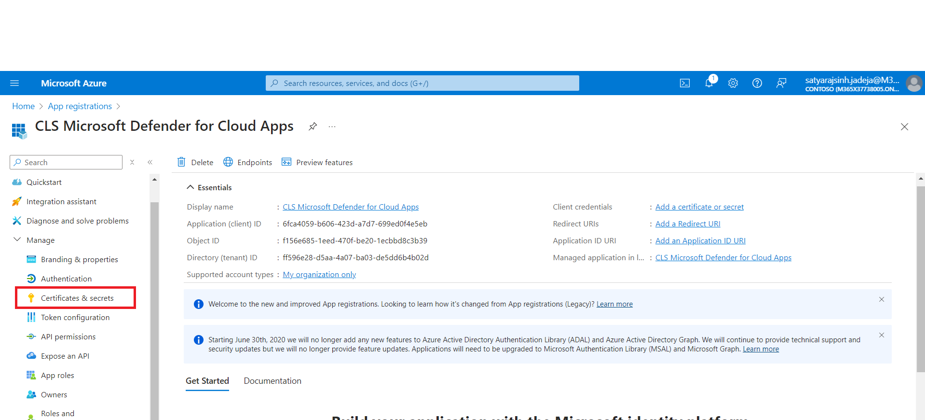Open the Help question mark icon

[x=757, y=83]
